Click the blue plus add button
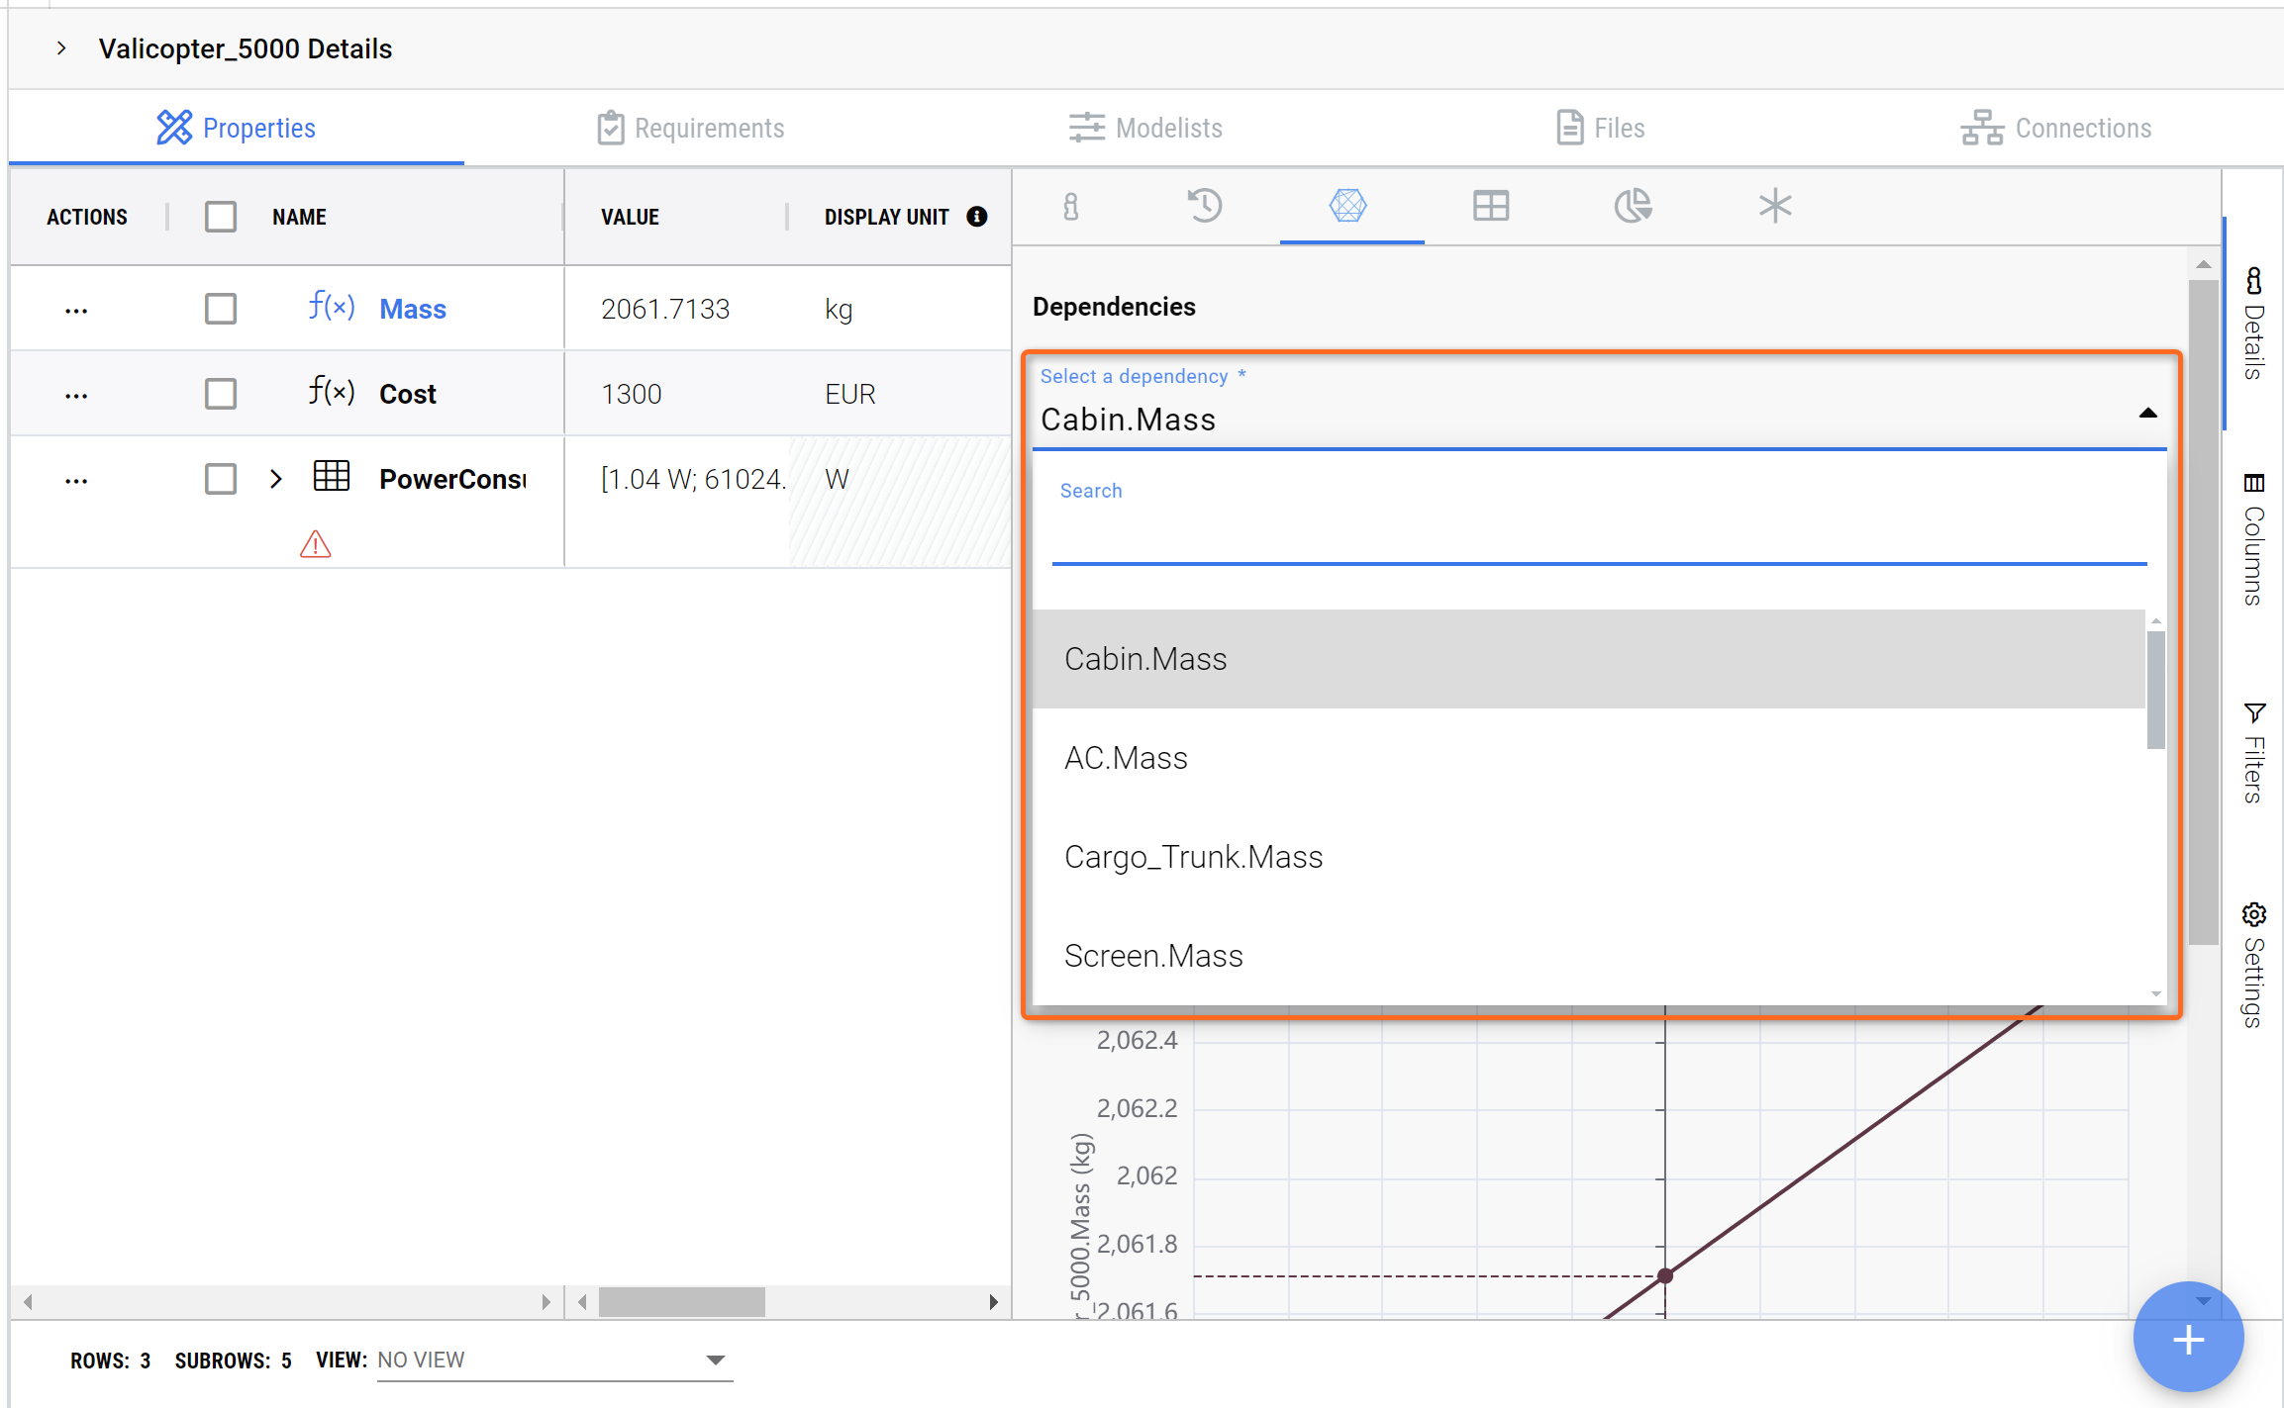 pyautogui.click(x=2188, y=1338)
